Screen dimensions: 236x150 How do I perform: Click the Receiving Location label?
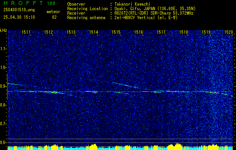click(87, 9)
